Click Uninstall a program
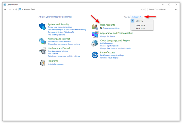Screen dimensions: 182x123 (x=56, y=64)
